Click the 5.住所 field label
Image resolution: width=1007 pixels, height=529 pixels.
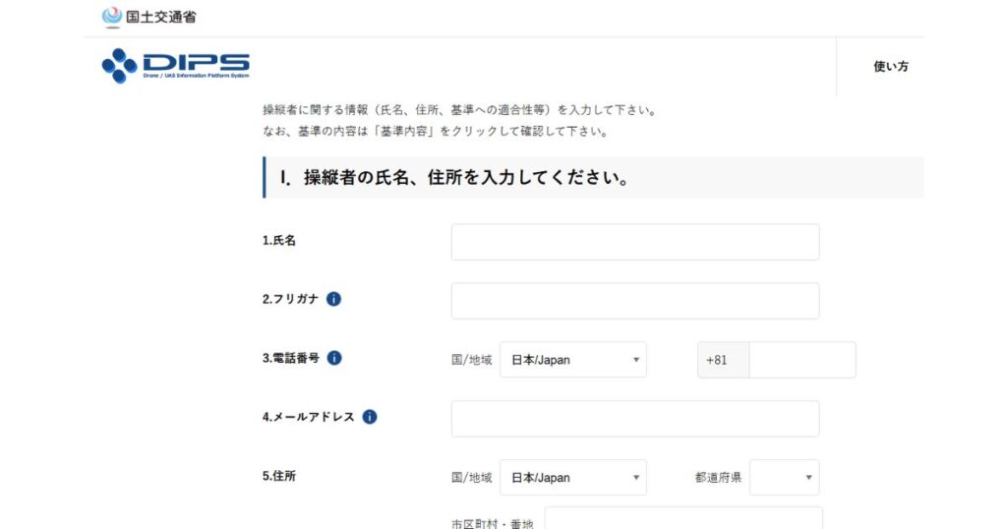click(279, 476)
